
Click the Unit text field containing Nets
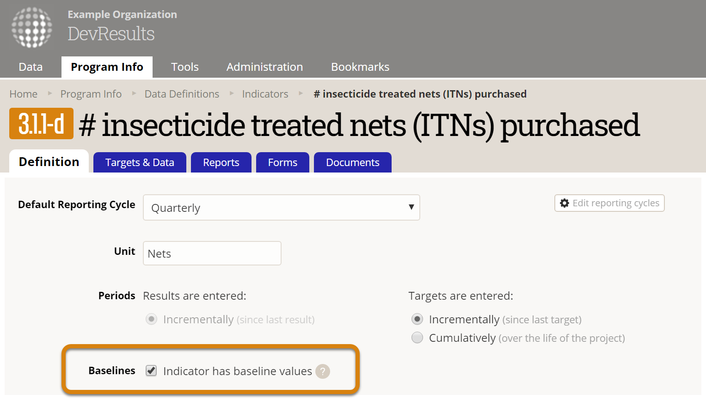pos(212,253)
